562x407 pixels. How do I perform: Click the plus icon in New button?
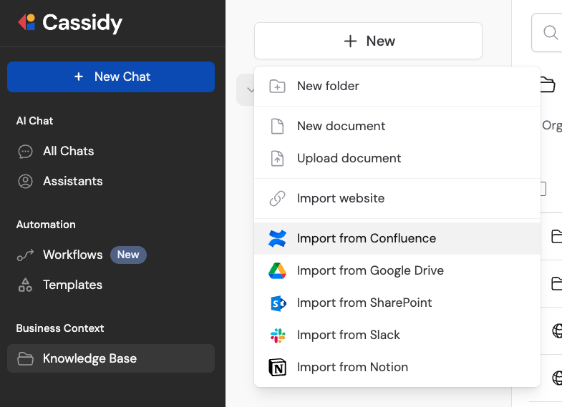[x=350, y=41]
